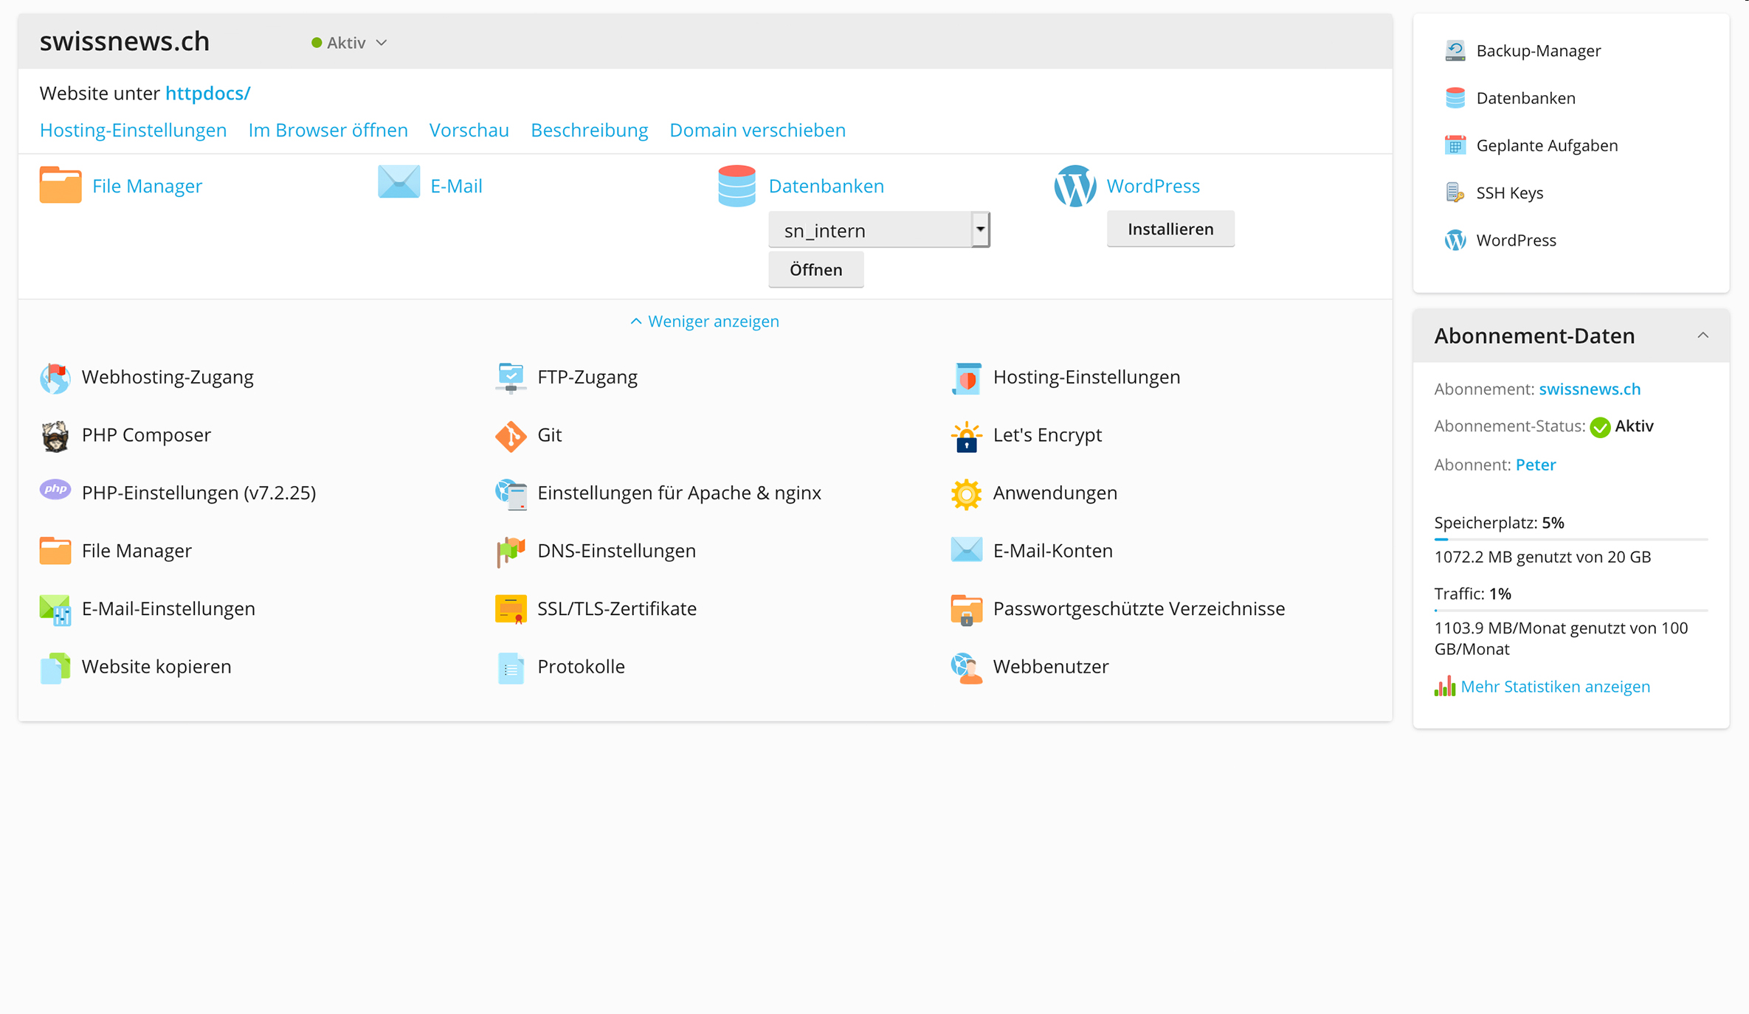Open the FTP-Zugang icon
The width and height of the screenshot is (1749, 1014).
pyautogui.click(x=511, y=378)
